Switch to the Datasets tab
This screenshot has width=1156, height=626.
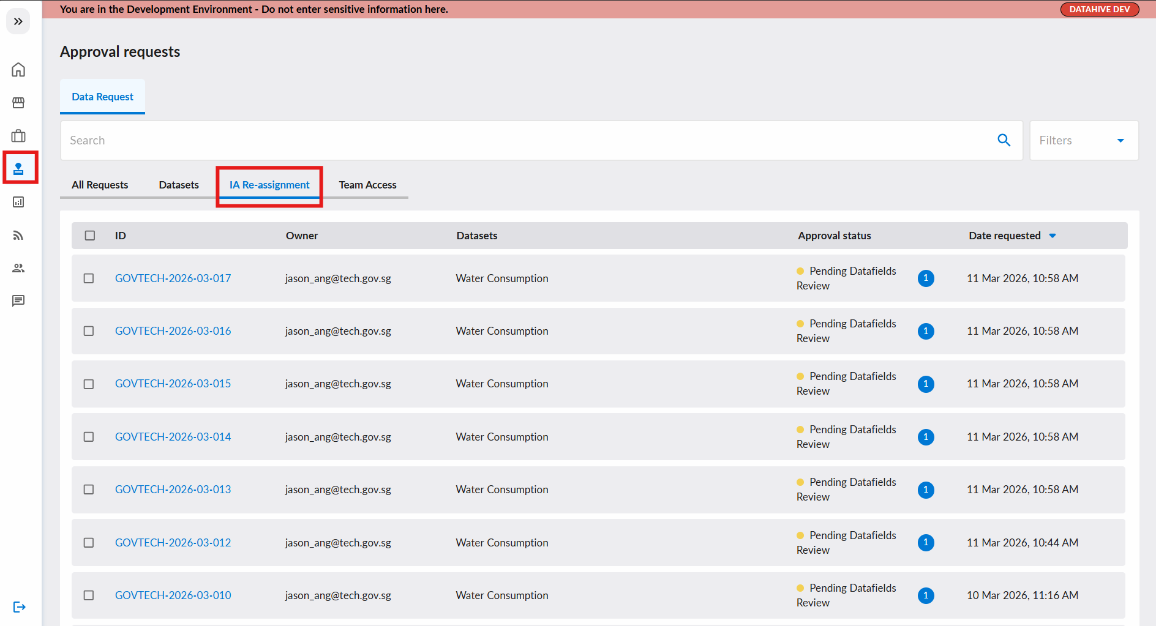click(x=179, y=185)
